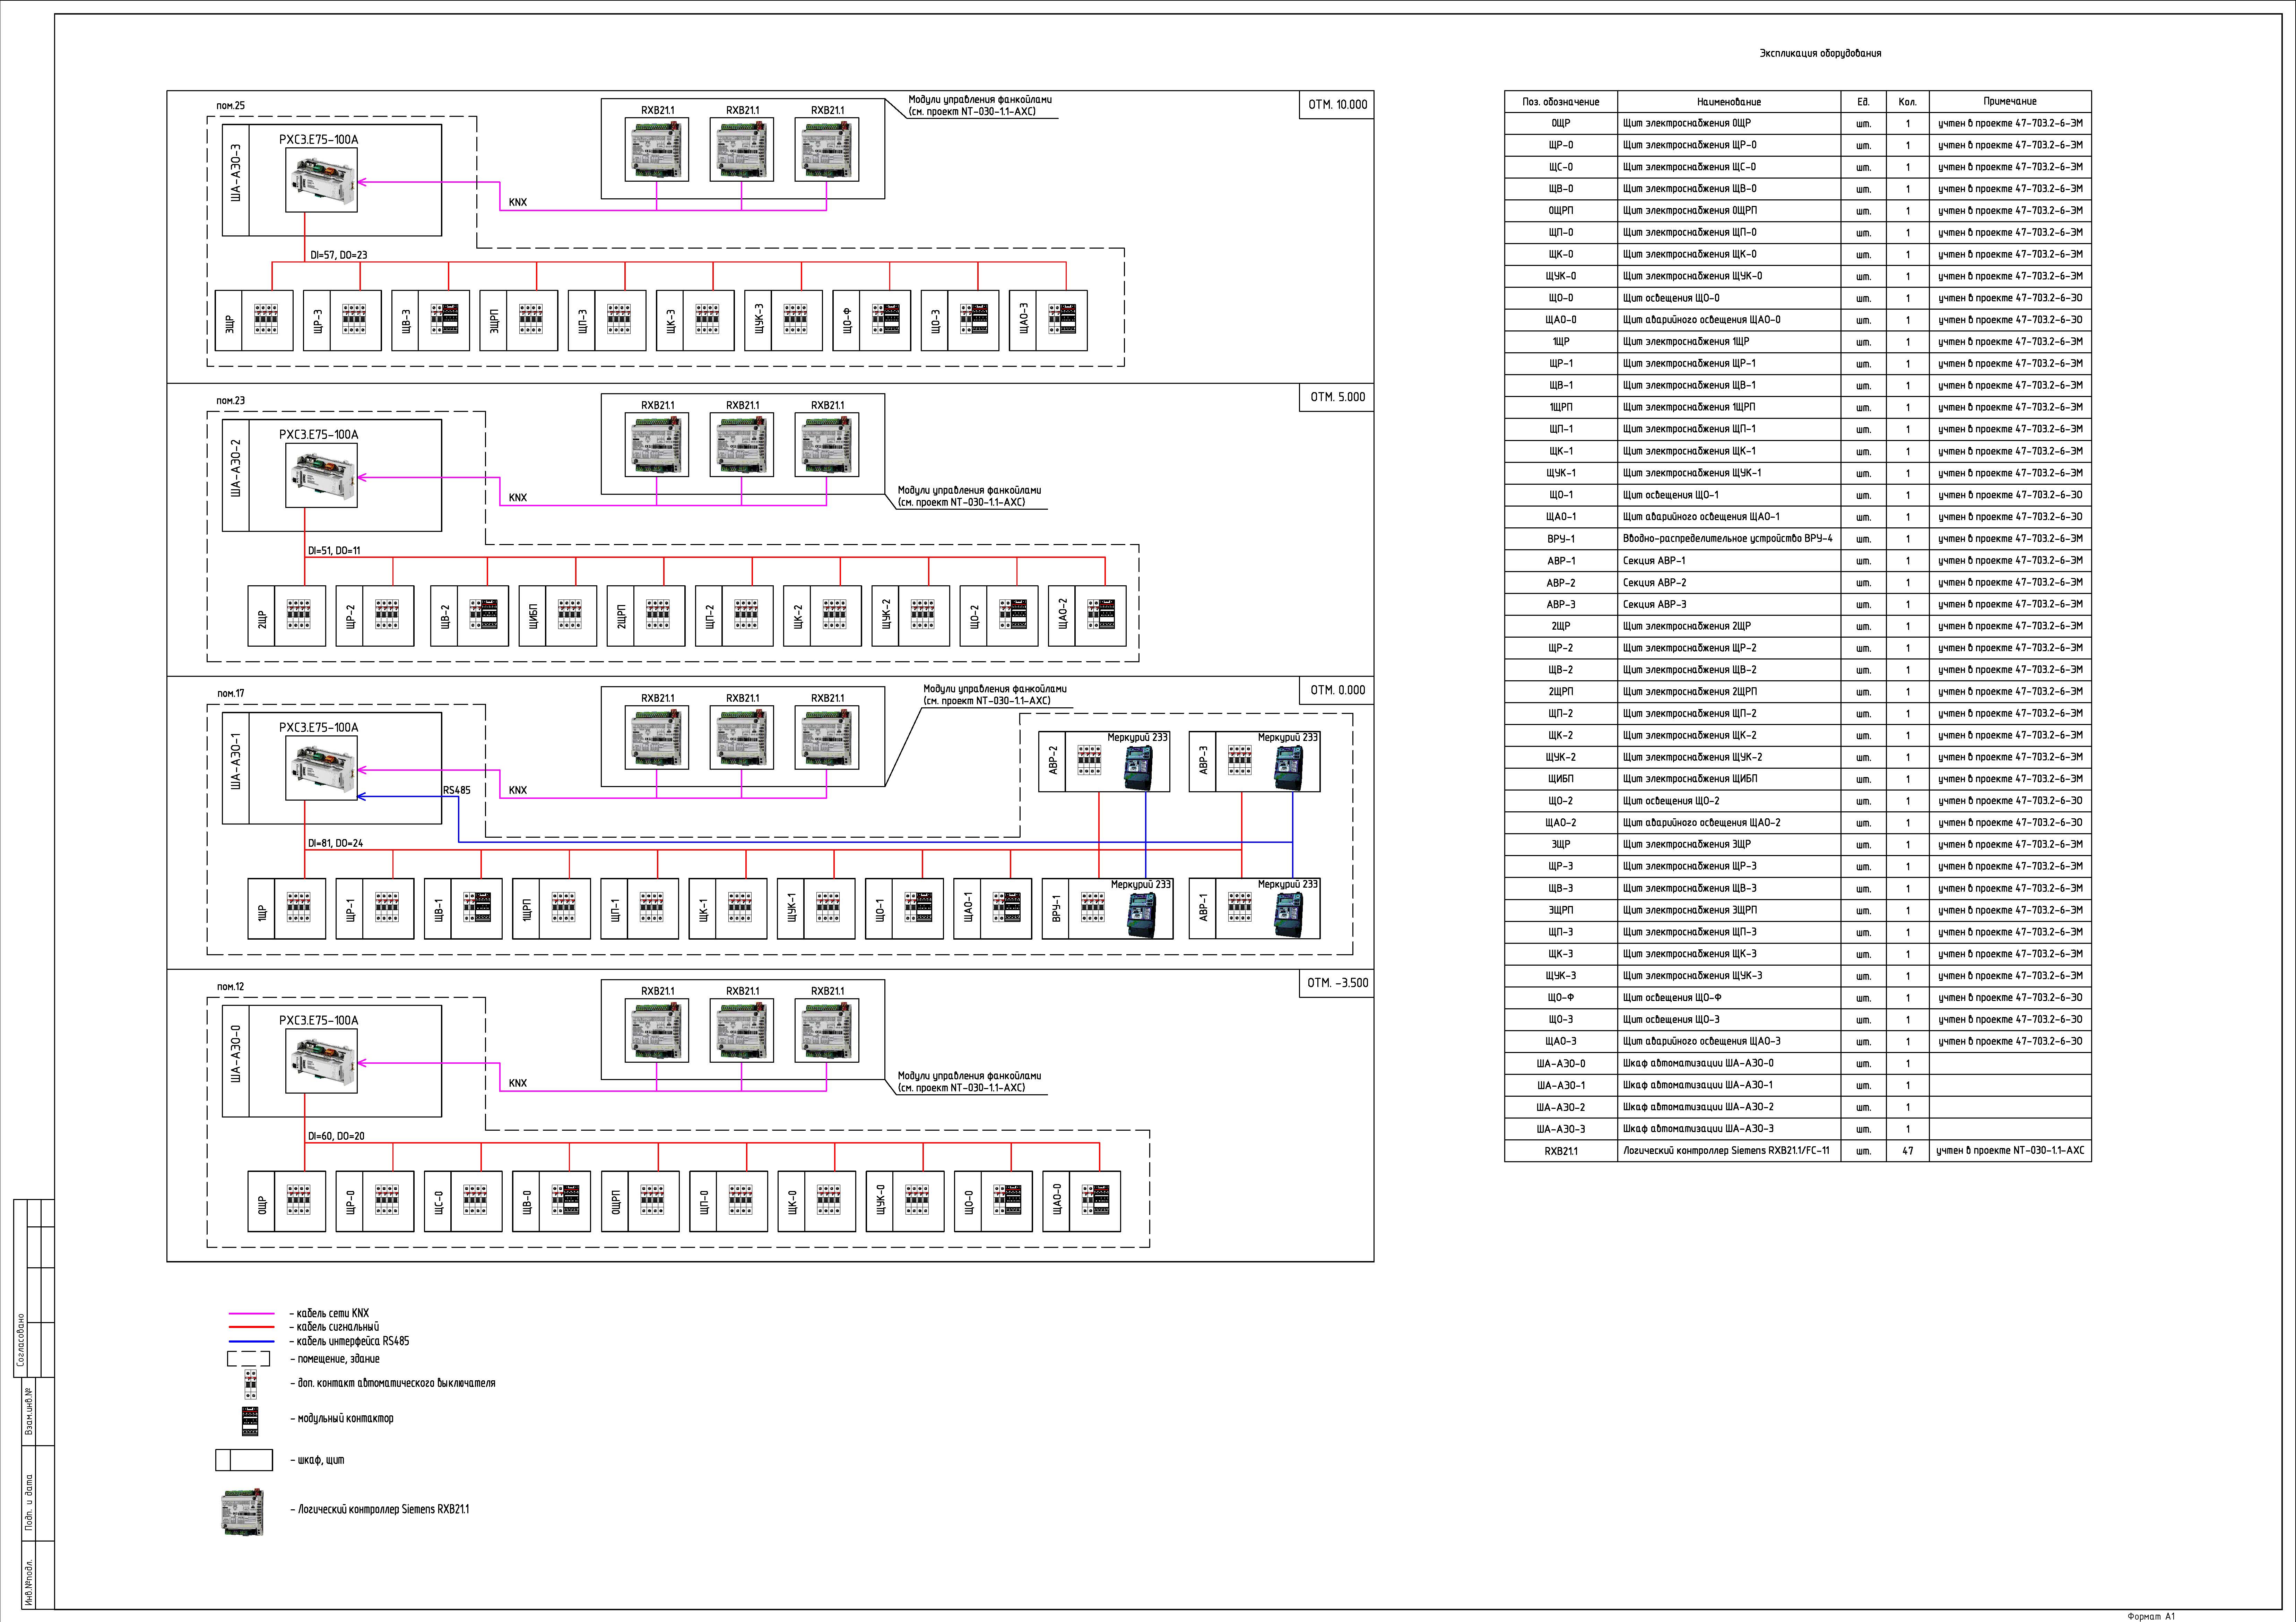The height and width of the screenshot is (1622, 2296).
Task: Select the 'ОТМ. -3.500' level label
Action: pos(1338,983)
